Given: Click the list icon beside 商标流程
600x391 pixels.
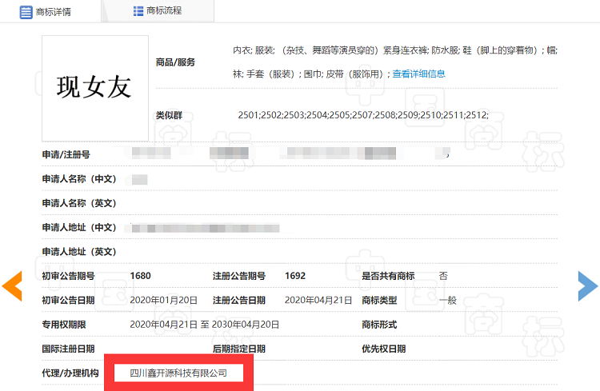Looking at the screenshot, I should (x=138, y=11).
